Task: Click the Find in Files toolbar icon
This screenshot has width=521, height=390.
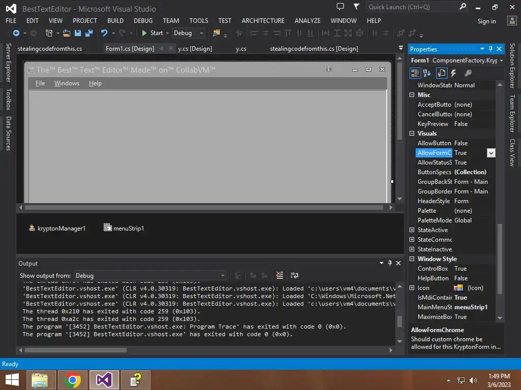Action: (216, 33)
